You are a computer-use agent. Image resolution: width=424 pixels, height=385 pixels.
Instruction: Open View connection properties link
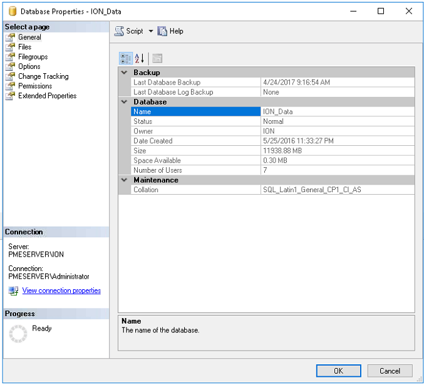pyautogui.click(x=61, y=290)
